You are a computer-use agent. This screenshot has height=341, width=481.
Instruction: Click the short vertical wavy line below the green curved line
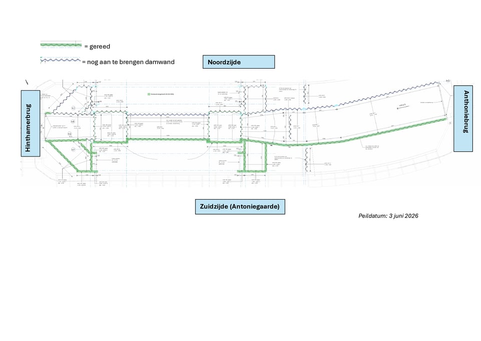306,159
